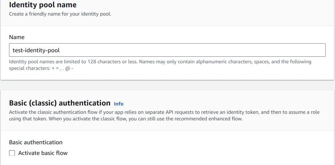Screen dimensions: 335x165
Task: Enable the Activate basic flow checkbox
Action: point(12,153)
